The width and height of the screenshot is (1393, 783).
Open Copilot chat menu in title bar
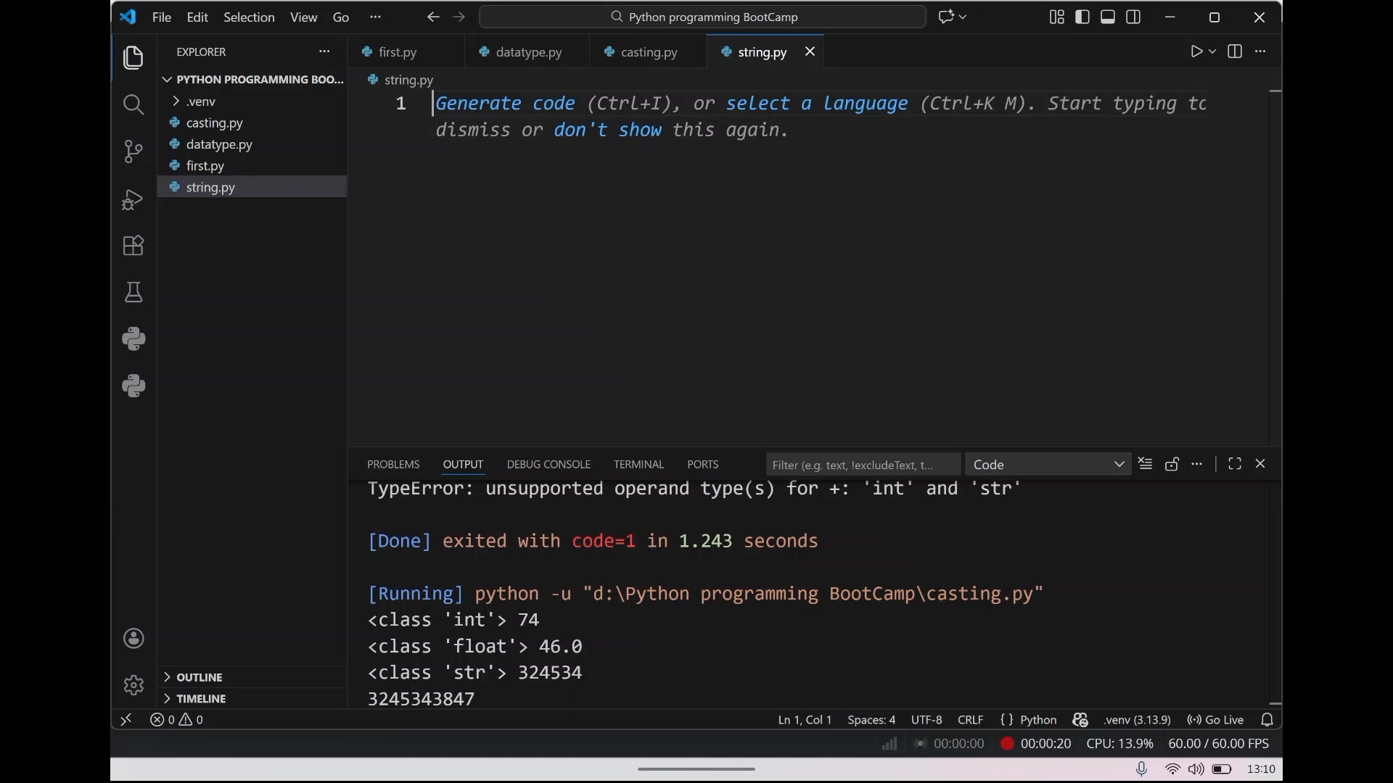click(x=953, y=17)
